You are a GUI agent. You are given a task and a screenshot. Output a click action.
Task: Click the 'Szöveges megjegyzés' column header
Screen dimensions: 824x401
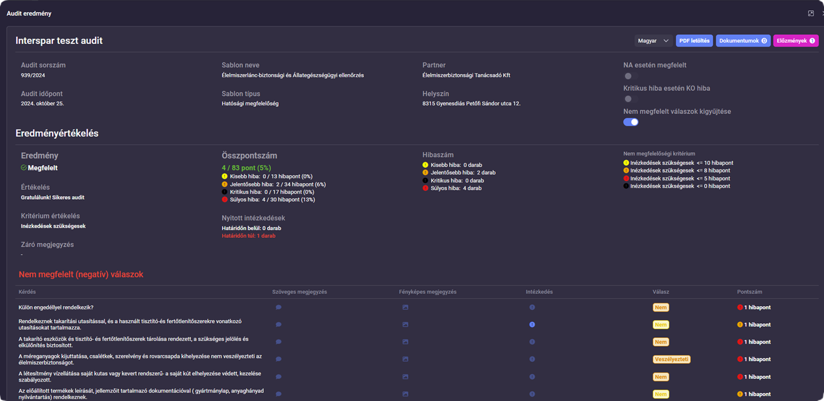point(300,292)
